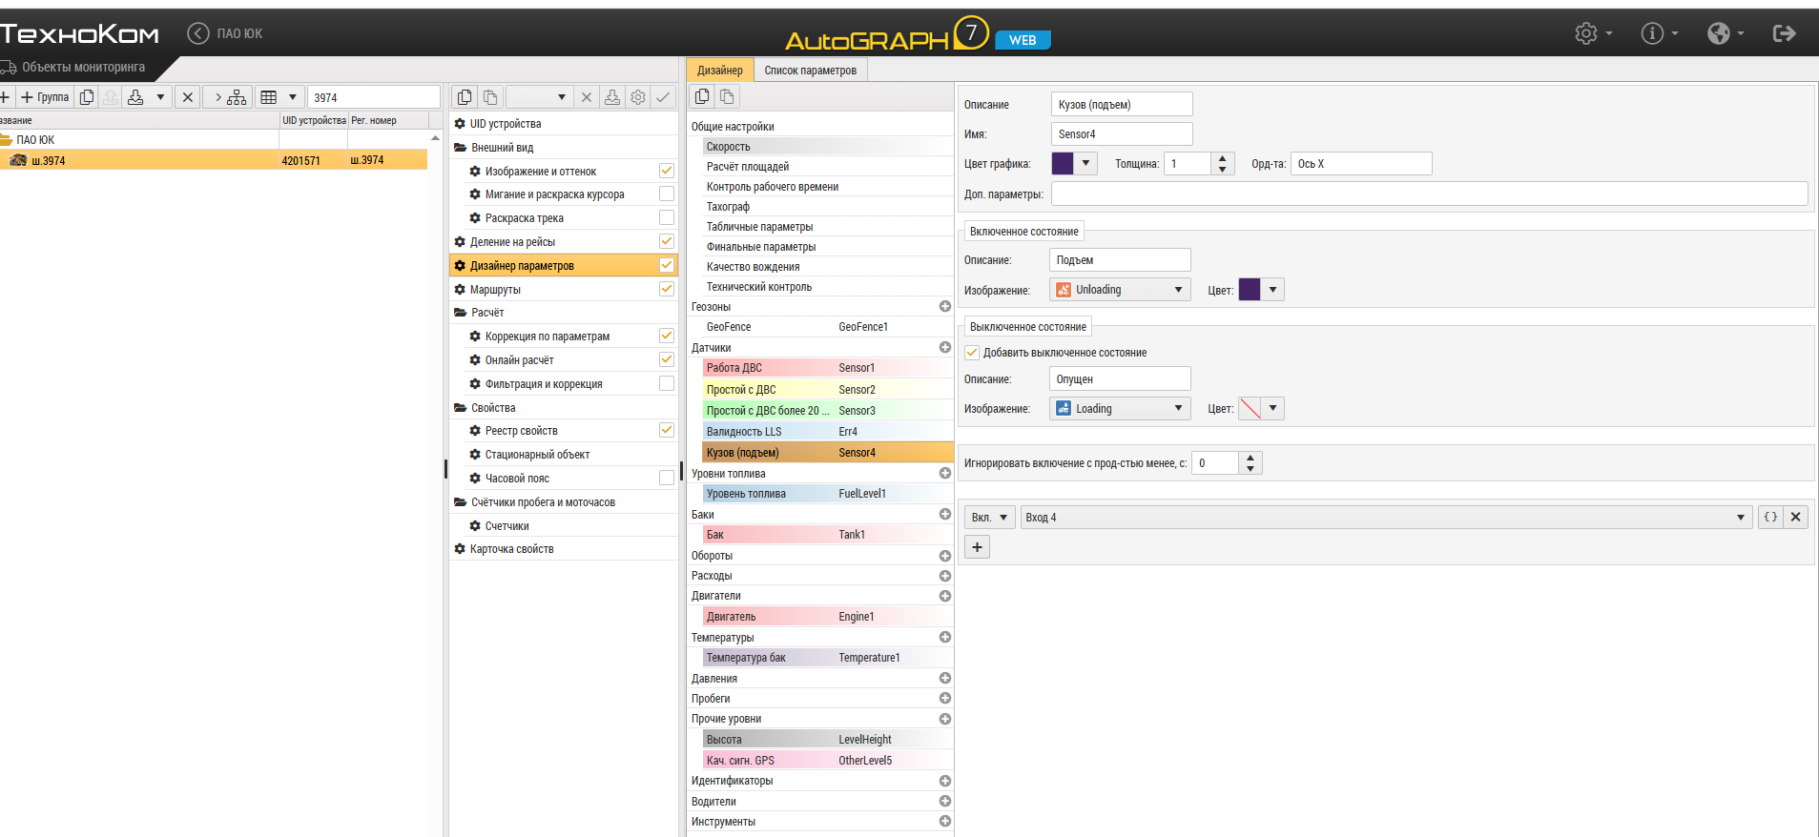Screen dimensions: 1819x837
Task: Click the checkmark apply icon in settings toolbar
Action: click(663, 97)
